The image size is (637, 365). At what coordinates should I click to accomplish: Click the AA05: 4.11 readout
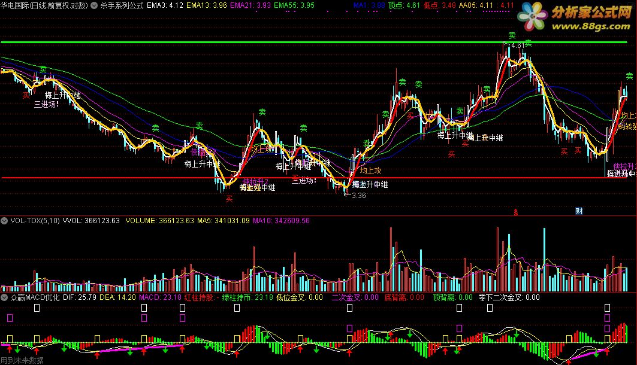(x=476, y=5)
